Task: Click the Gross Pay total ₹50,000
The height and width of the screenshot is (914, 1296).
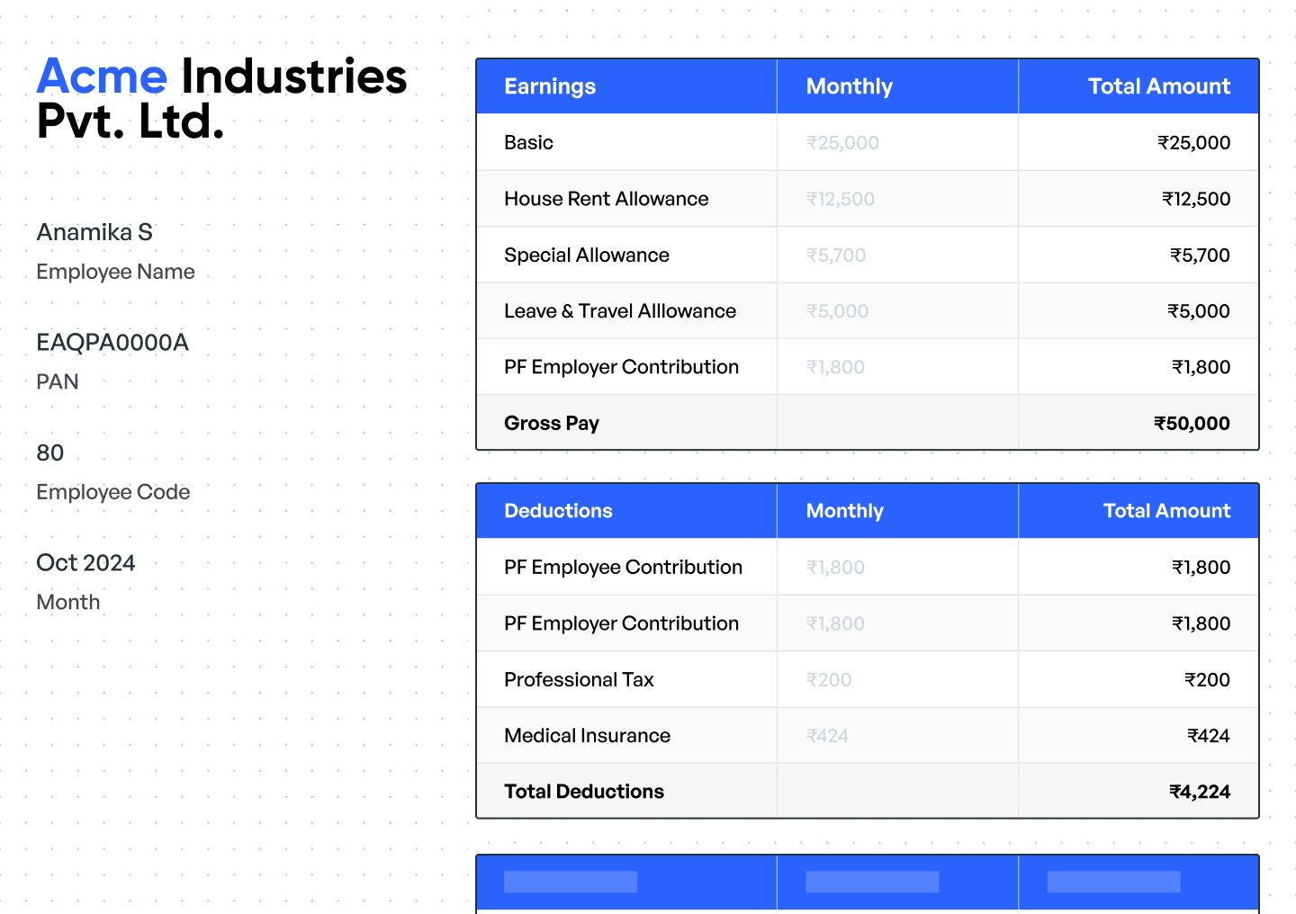Action: (1192, 424)
